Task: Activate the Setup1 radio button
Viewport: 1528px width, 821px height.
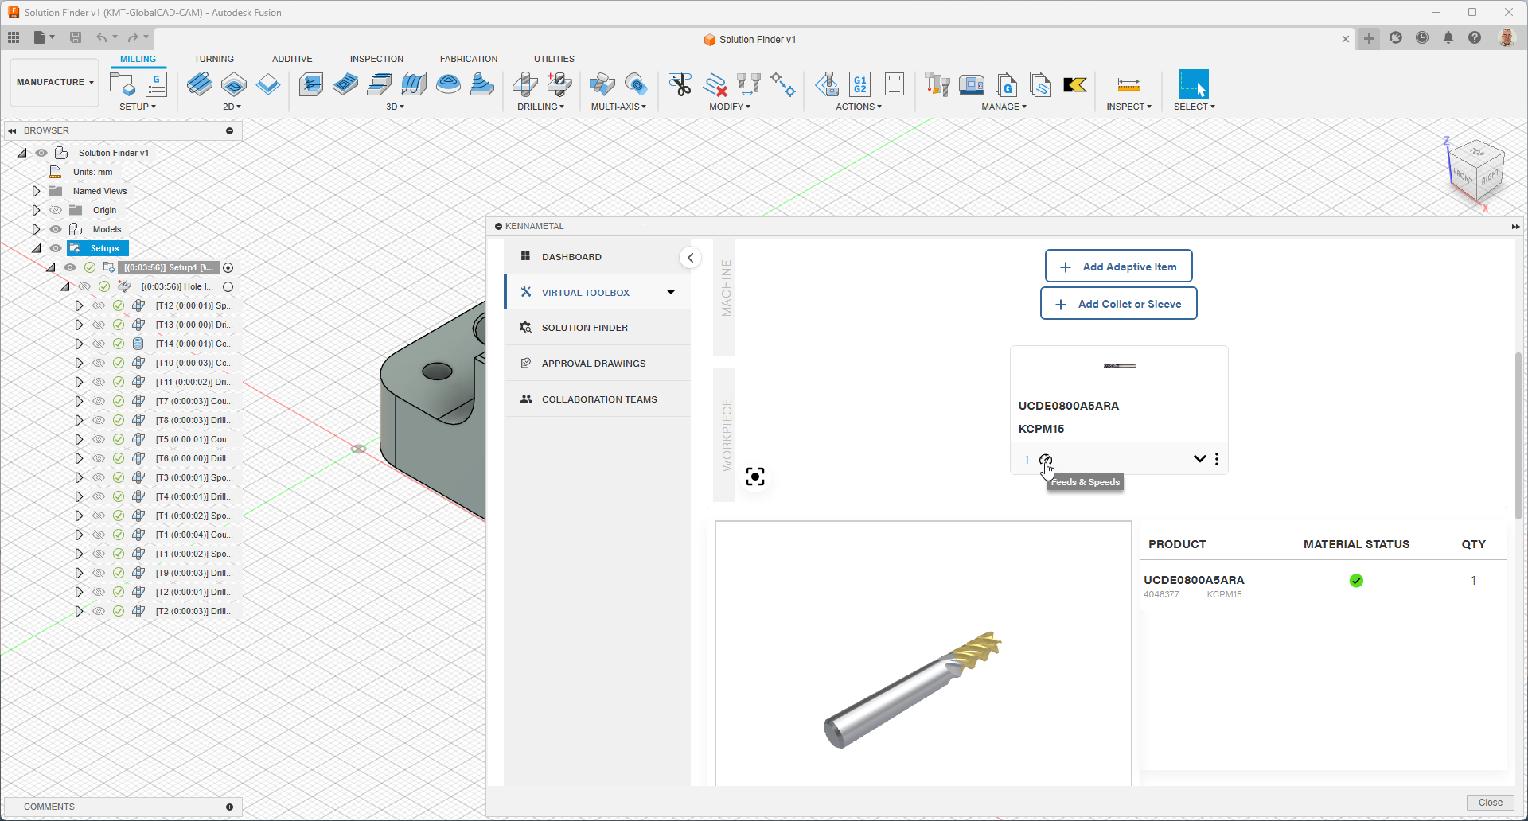Action: tap(228, 268)
